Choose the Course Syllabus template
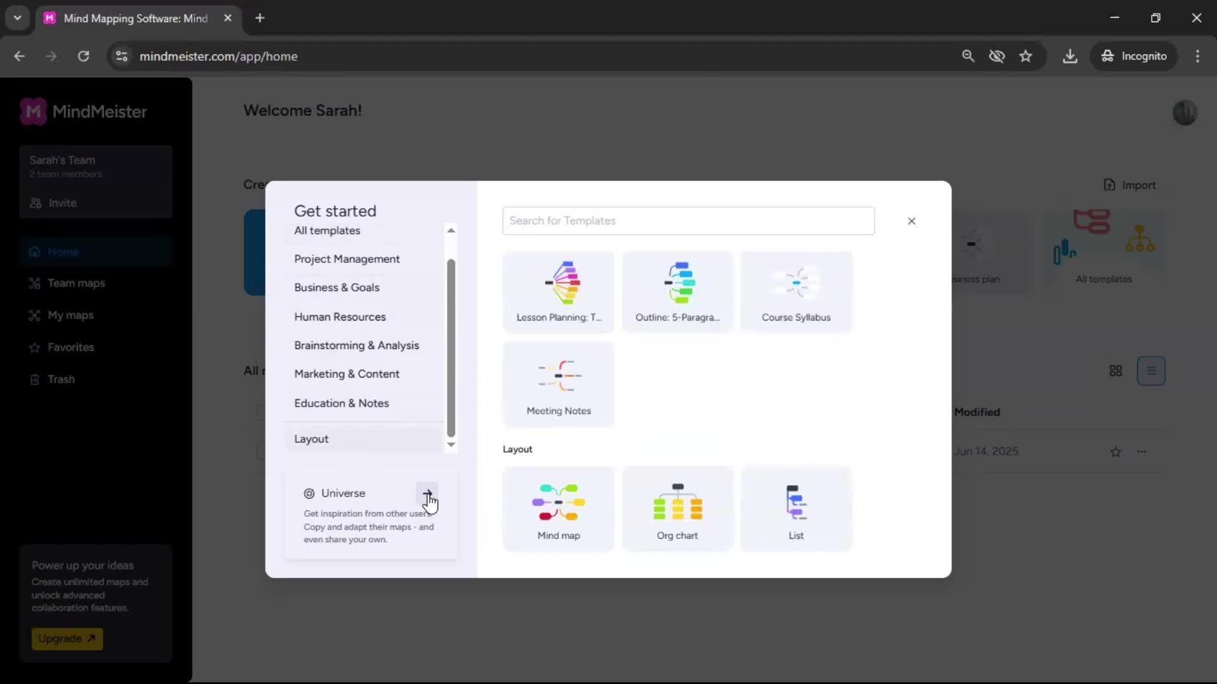This screenshot has height=684, width=1217. point(796,291)
